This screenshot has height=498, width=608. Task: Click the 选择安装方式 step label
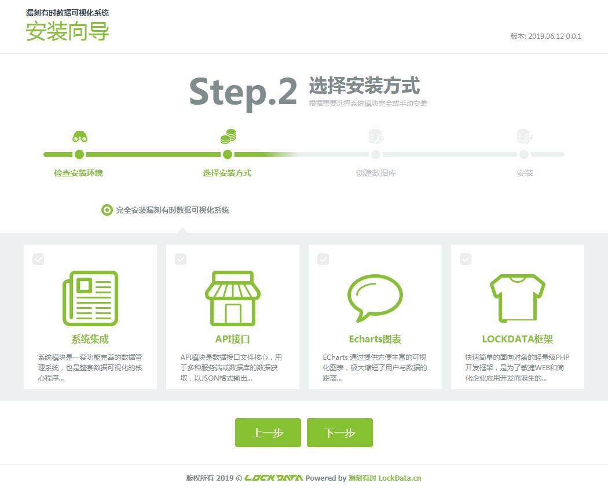click(227, 173)
